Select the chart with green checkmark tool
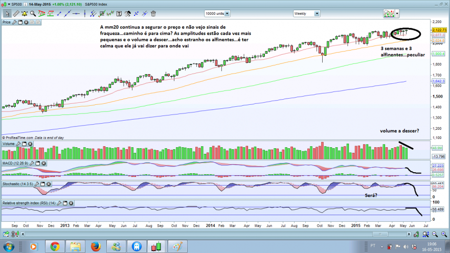The height and width of the screenshot is (253, 450). click(102, 13)
